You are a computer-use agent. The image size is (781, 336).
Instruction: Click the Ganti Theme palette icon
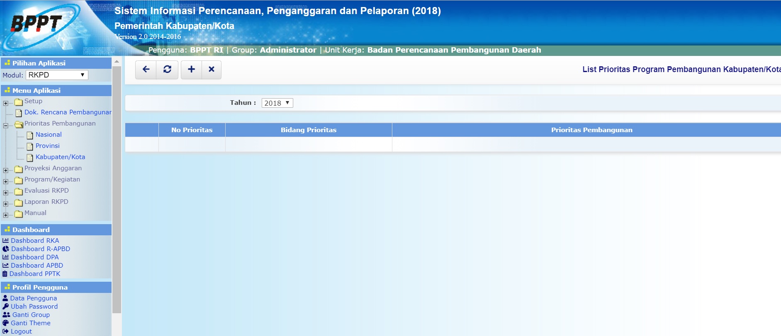6,323
